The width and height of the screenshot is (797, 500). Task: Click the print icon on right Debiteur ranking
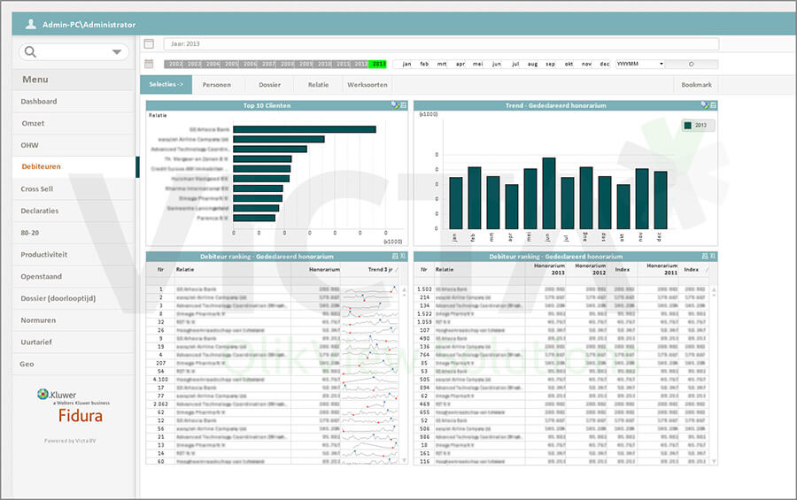tap(705, 256)
